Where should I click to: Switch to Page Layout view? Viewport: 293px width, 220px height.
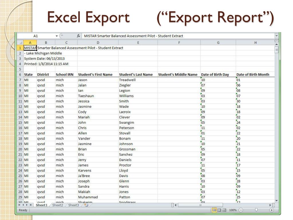point(219,210)
